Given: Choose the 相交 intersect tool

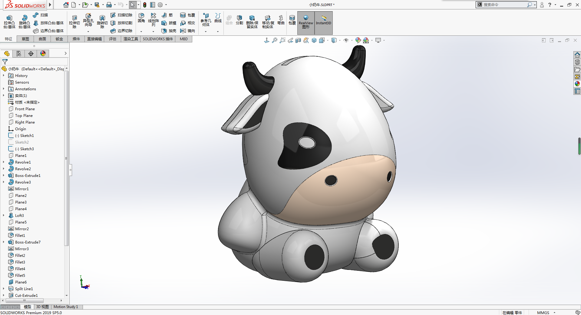Looking at the screenshot, I should (x=187, y=23).
